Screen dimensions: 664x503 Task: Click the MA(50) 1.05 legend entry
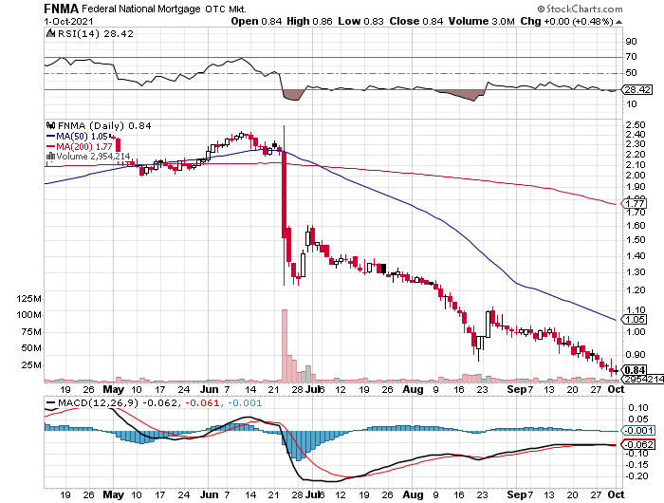coord(77,137)
